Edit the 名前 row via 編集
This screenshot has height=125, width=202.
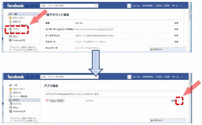pos(176,23)
